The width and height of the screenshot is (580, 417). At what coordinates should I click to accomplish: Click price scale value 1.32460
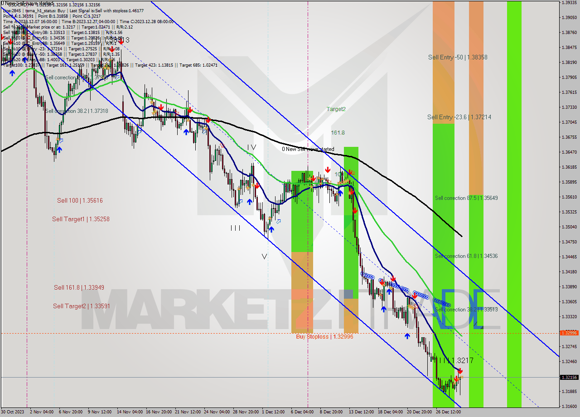(x=569, y=361)
